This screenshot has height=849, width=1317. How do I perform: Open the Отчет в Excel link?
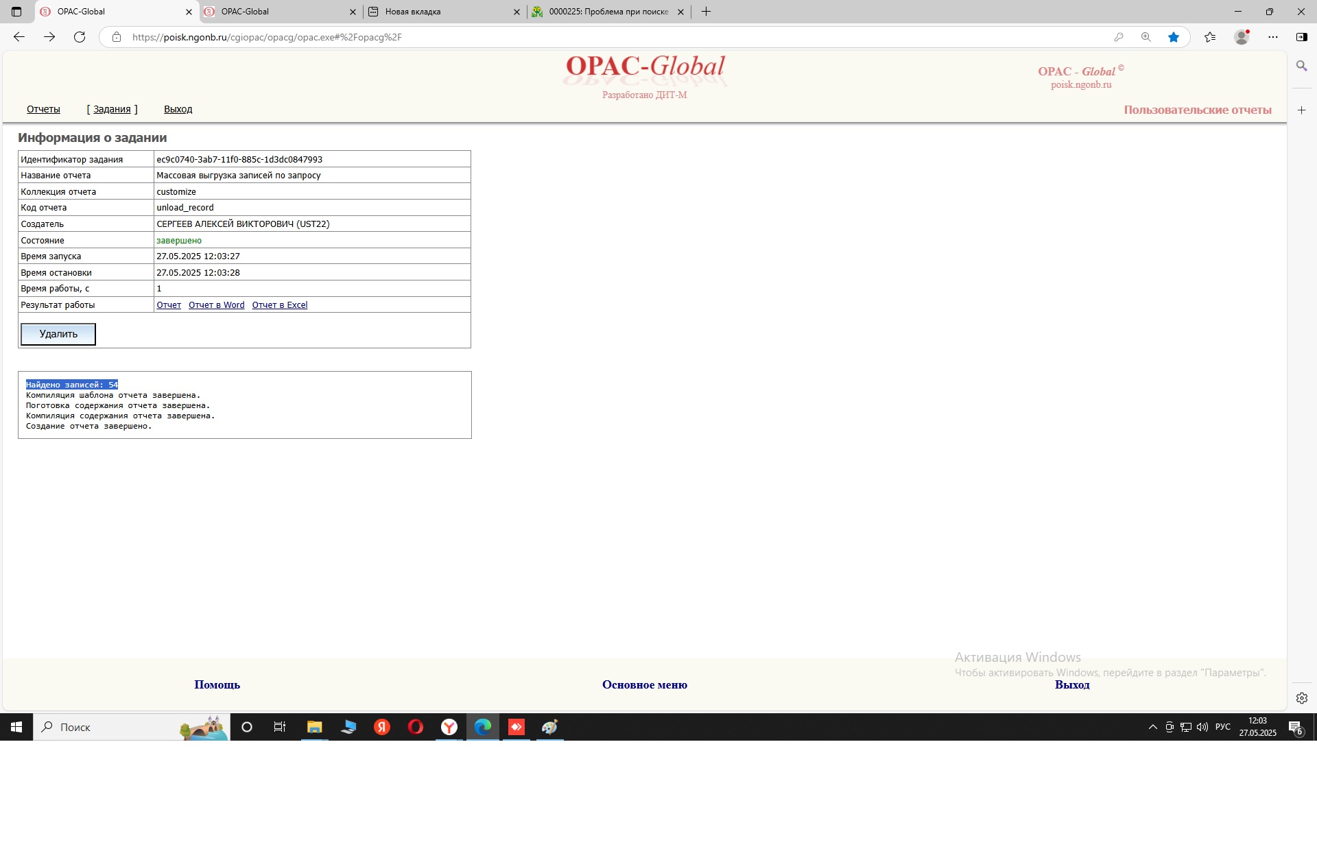(279, 305)
